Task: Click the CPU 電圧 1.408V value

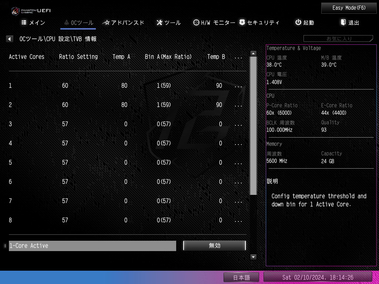Action: pyautogui.click(x=274, y=82)
